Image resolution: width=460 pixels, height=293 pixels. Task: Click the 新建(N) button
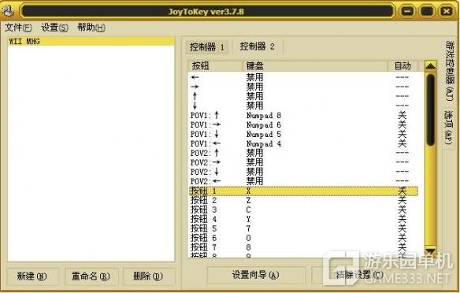click(32, 276)
